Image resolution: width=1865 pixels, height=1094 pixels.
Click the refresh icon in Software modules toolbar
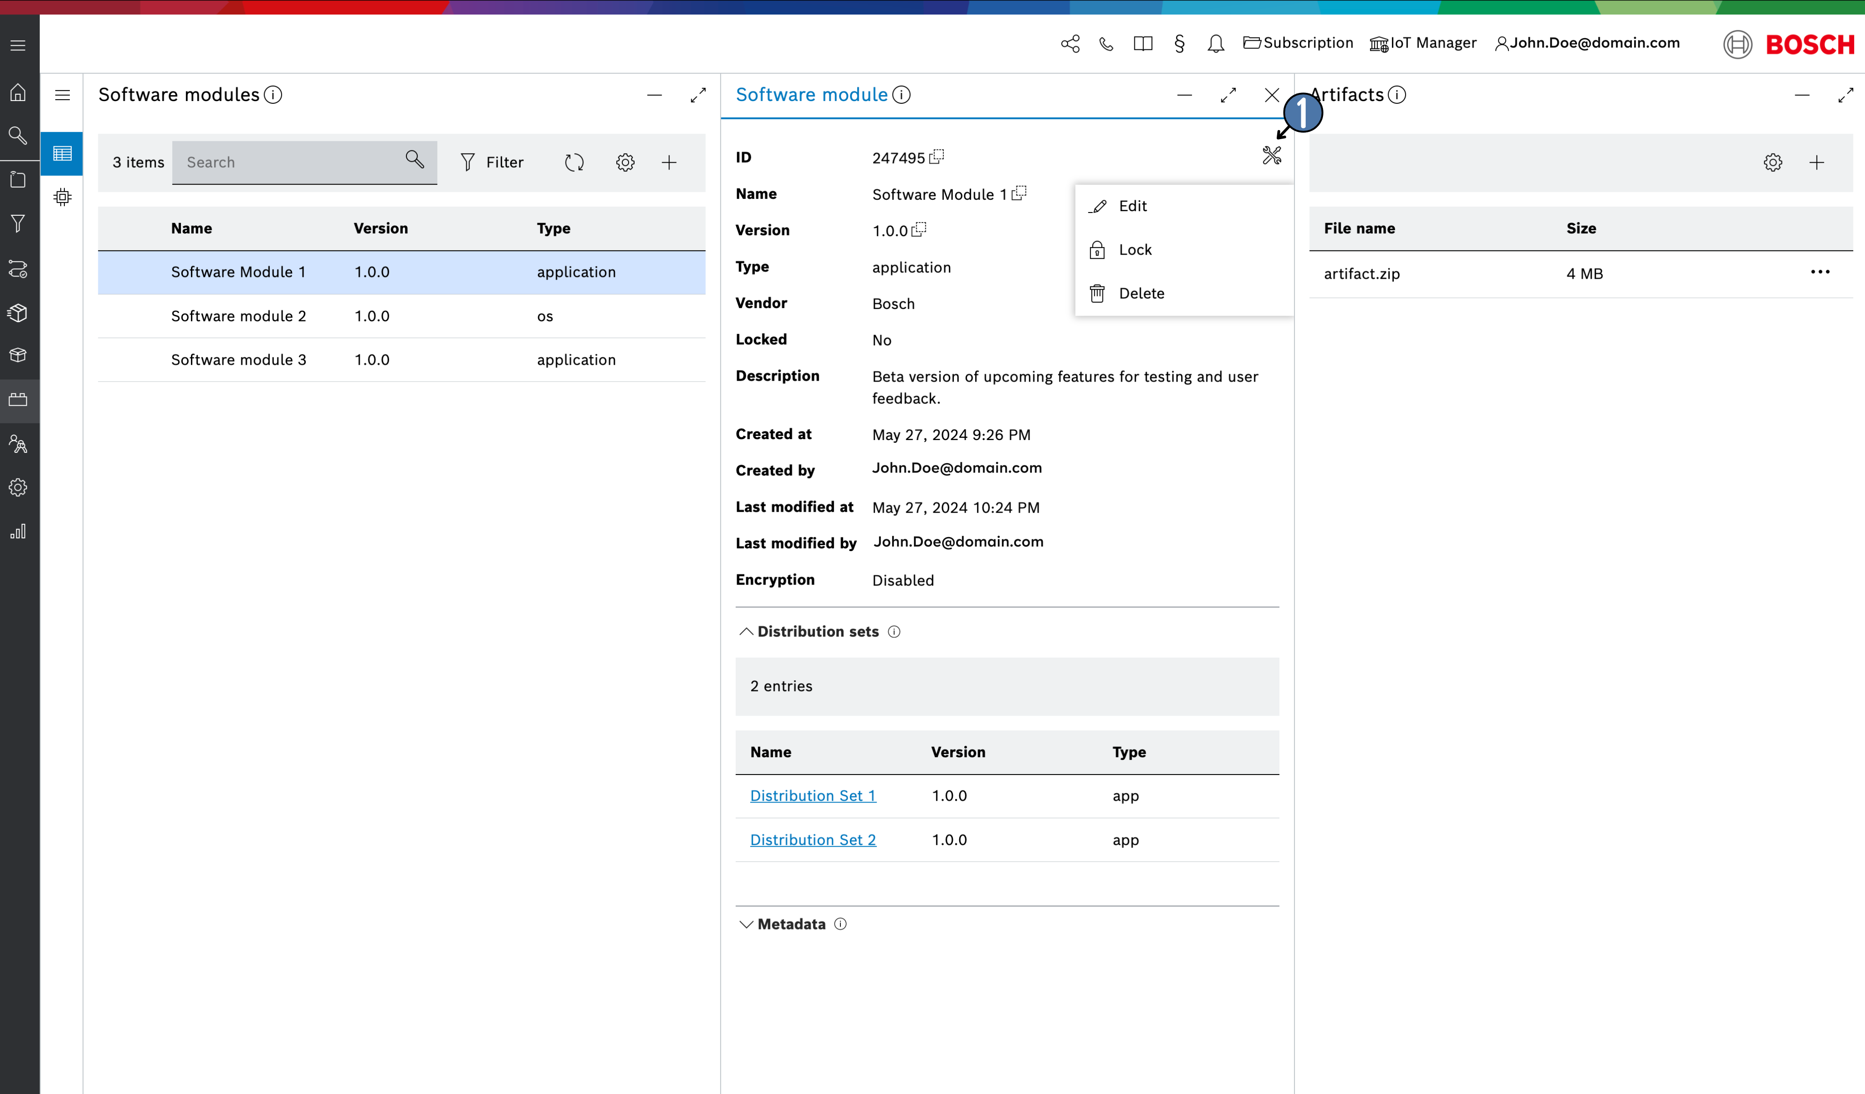pyautogui.click(x=575, y=161)
